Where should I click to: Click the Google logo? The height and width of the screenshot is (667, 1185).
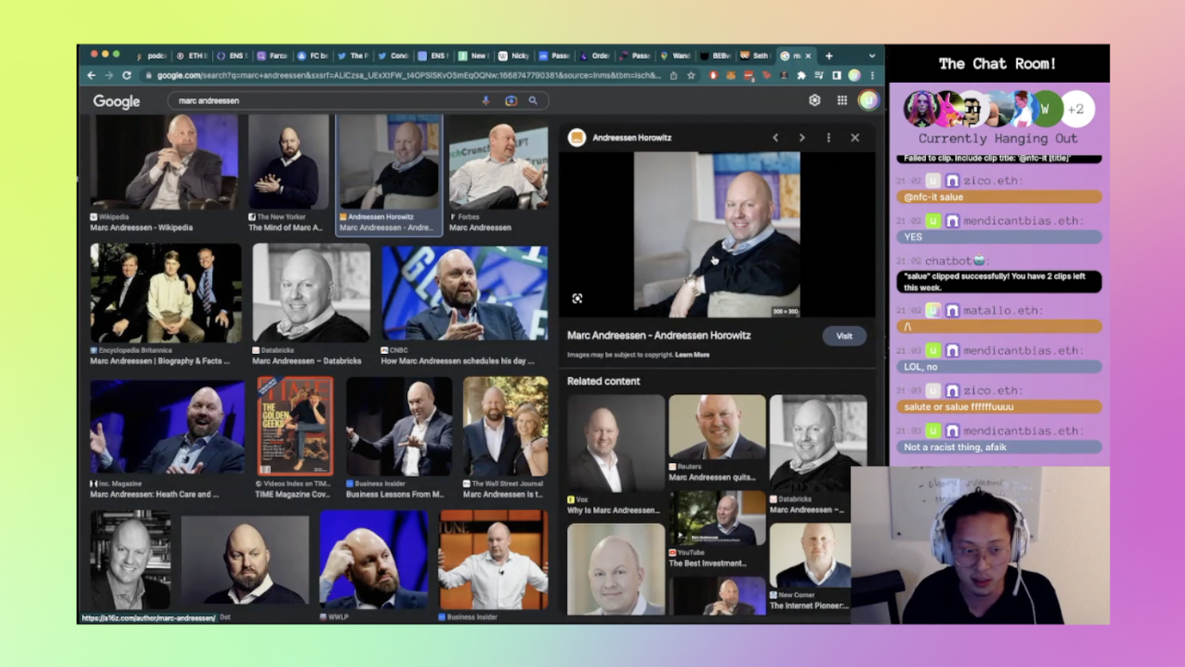(x=117, y=101)
